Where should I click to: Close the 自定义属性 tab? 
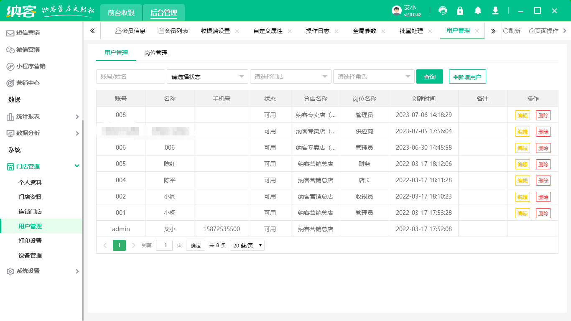click(x=290, y=31)
